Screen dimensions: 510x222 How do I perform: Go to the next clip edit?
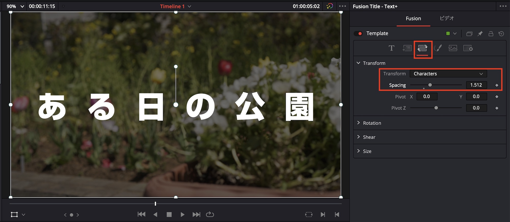[x=323, y=214]
